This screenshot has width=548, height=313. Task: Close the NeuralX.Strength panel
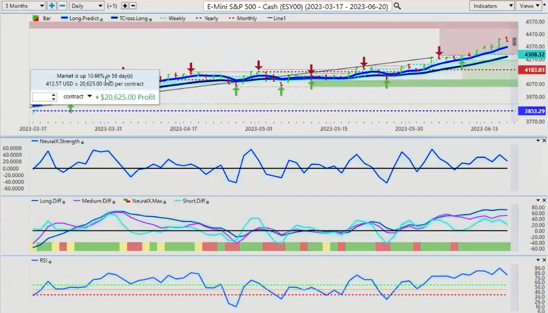tap(545, 141)
